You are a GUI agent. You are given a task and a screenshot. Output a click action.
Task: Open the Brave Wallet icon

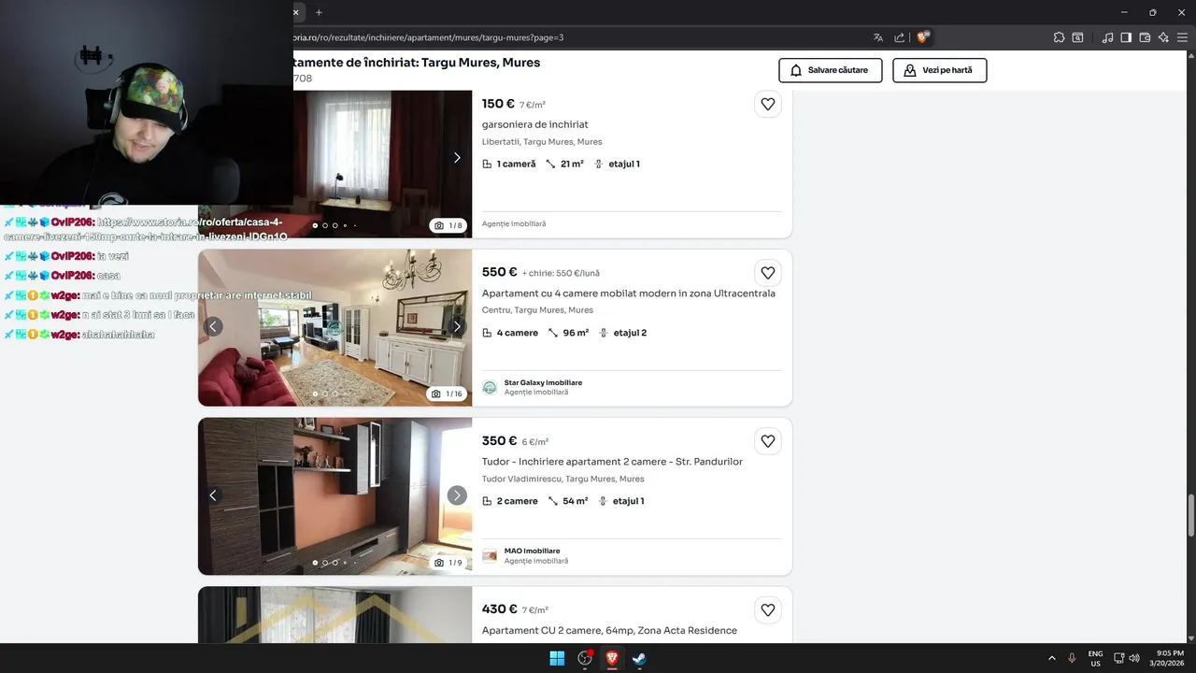[1145, 37]
